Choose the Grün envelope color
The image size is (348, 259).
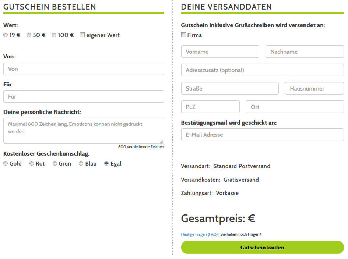tap(55, 163)
